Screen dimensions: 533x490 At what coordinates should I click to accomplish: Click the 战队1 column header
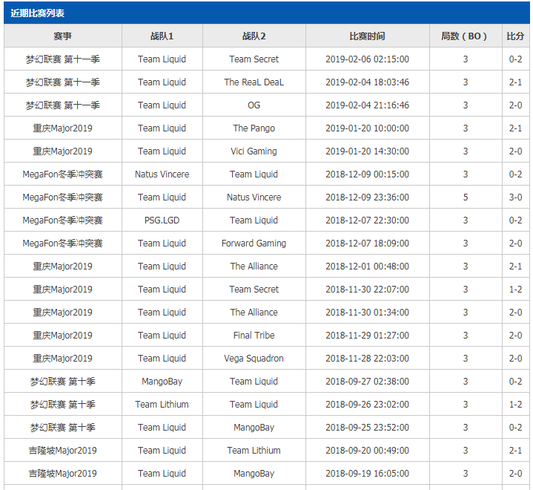162,36
